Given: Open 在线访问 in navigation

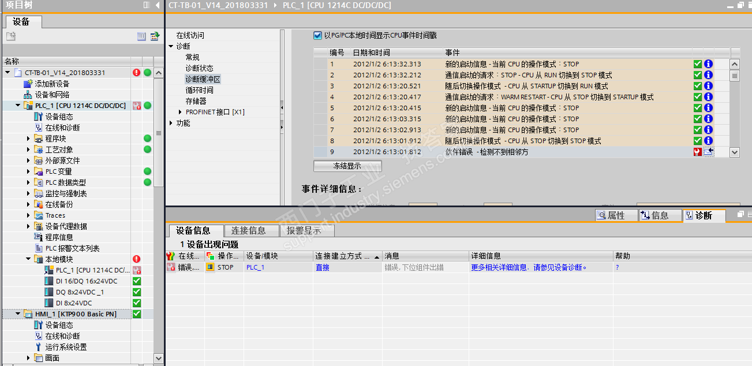Looking at the screenshot, I should [190, 35].
